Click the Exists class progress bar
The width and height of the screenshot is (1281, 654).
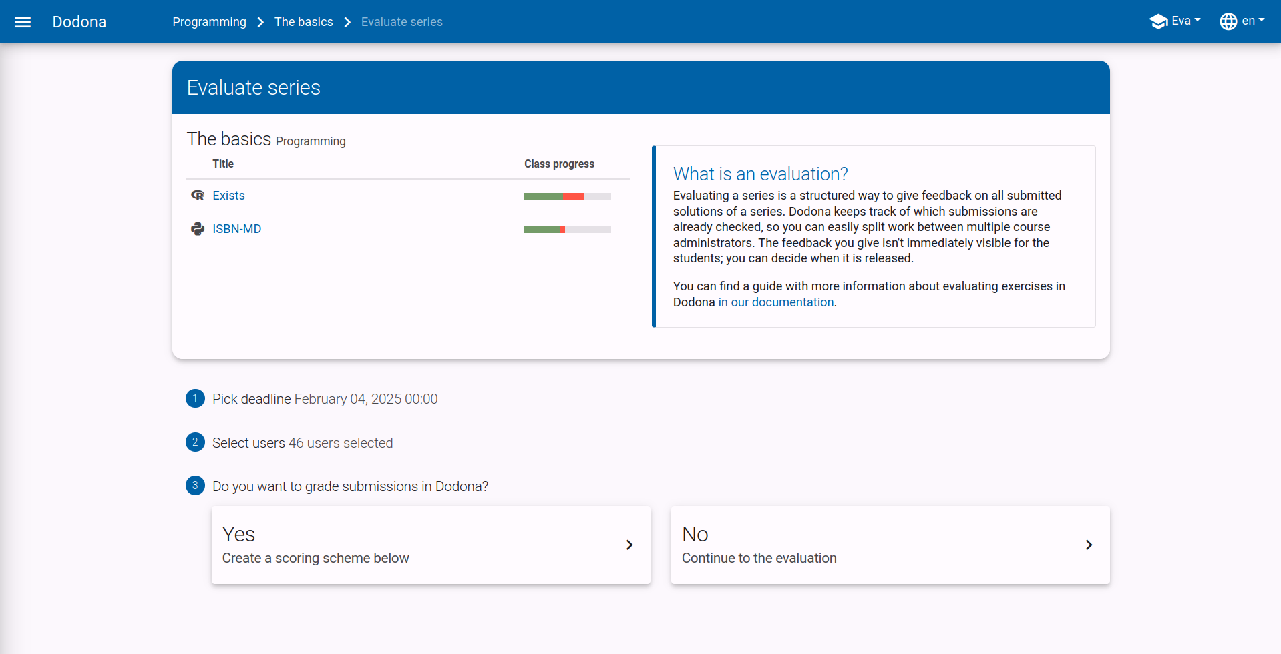568,196
